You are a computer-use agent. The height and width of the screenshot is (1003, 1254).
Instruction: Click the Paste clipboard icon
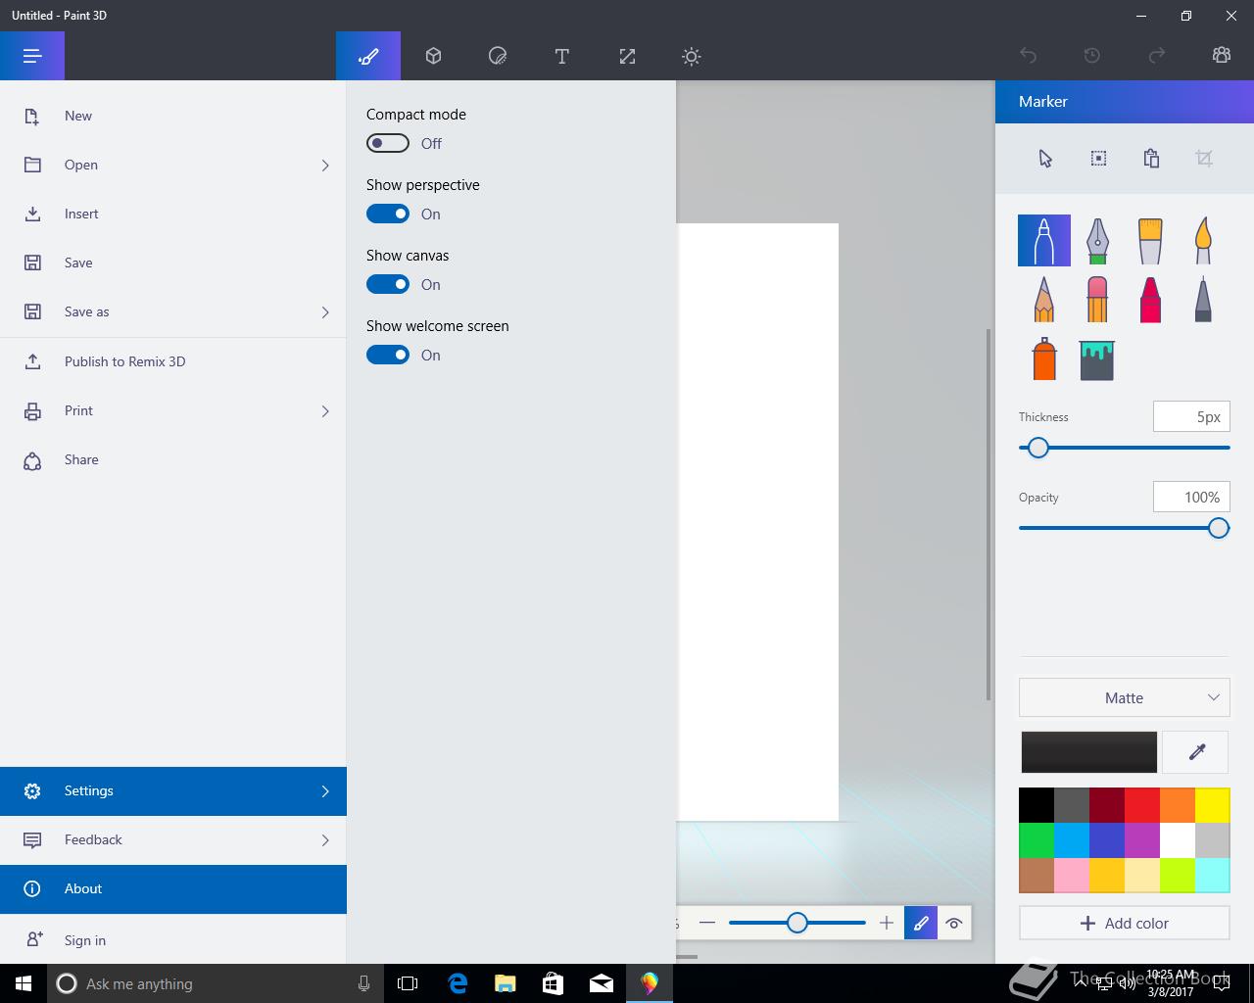point(1151,159)
